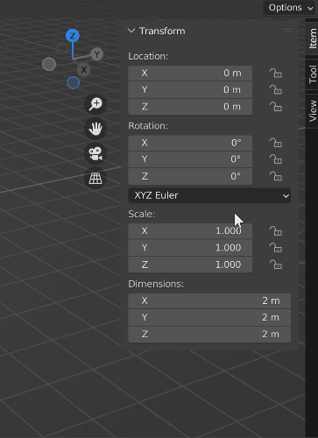Click the Location Y value field
318x438 pixels.
point(190,90)
